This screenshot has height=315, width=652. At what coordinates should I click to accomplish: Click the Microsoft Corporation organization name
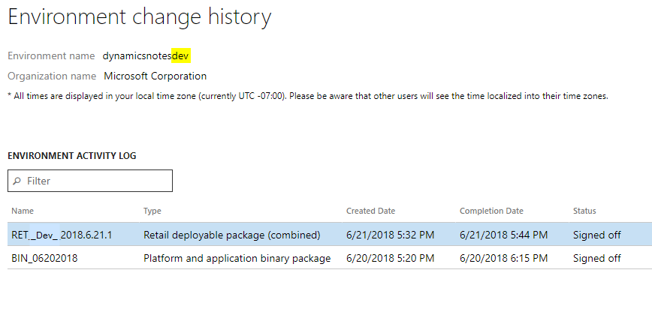tap(155, 76)
